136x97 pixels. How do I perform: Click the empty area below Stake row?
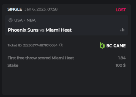click(x=66, y=81)
